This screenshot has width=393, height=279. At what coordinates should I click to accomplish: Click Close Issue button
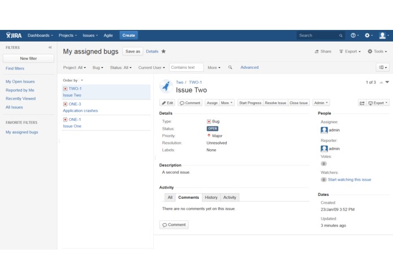299,103
